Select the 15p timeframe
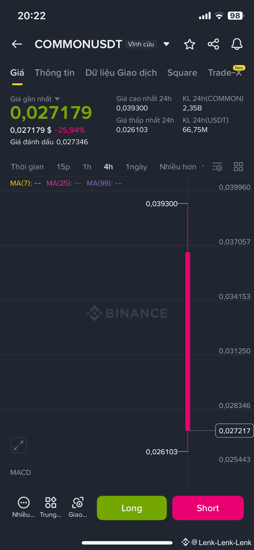Image resolution: width=254 pixels, height=550 pixels. (63, 167)
